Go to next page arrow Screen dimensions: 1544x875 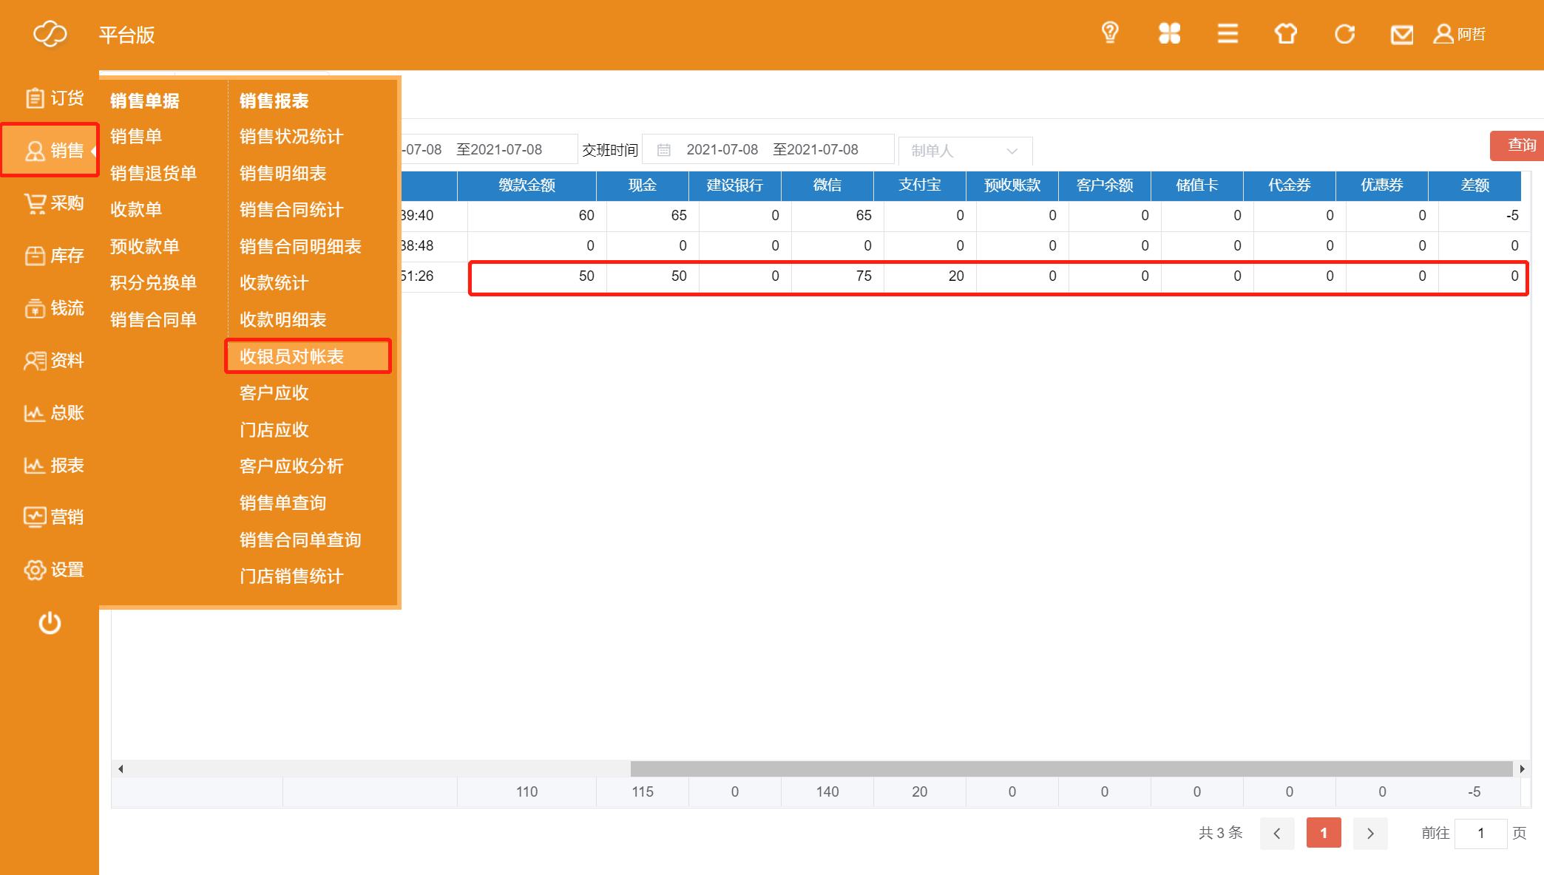(x=1370, y=833)
